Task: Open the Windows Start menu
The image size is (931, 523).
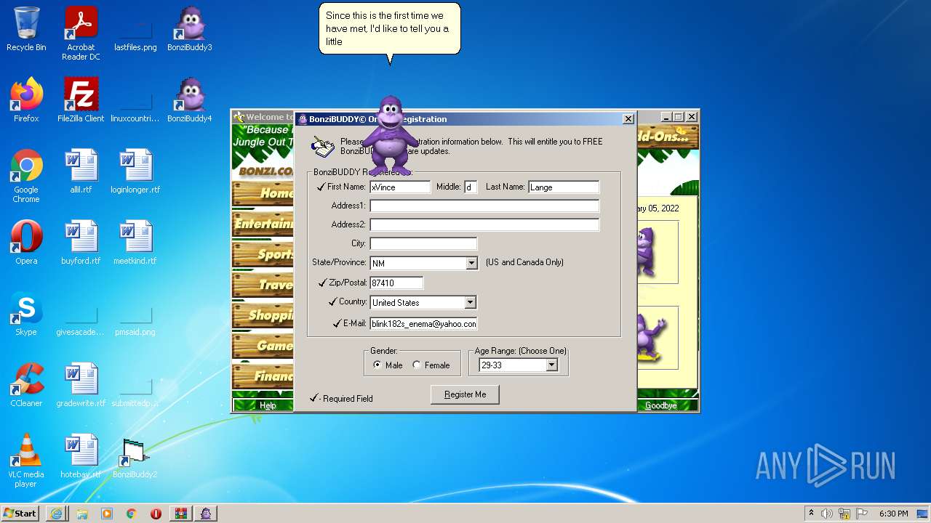Action: [20, 514]
